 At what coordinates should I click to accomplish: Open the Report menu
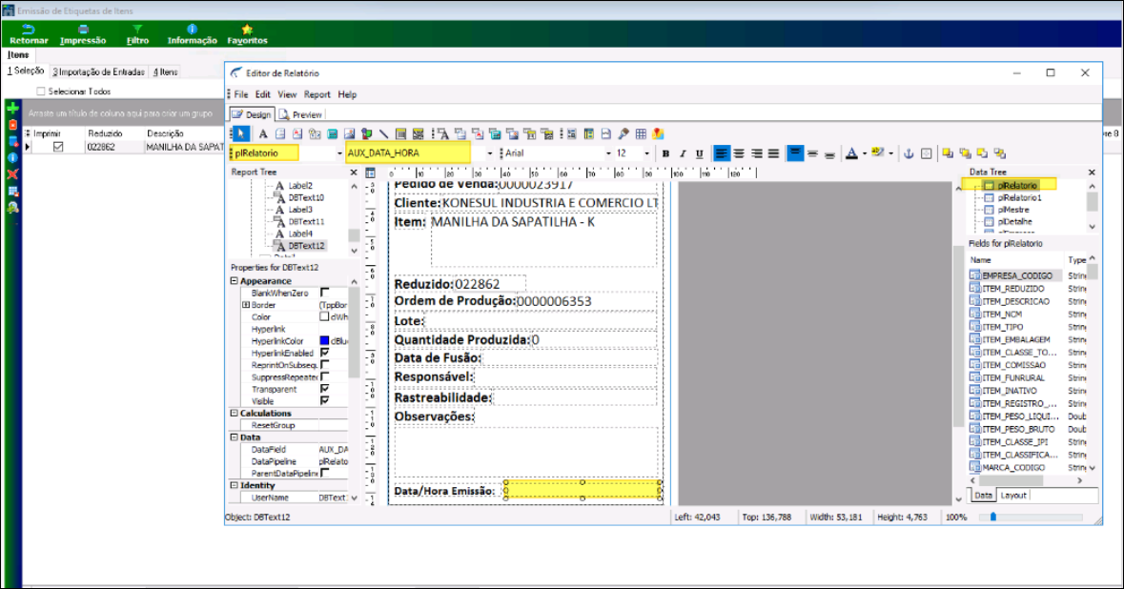317,94
